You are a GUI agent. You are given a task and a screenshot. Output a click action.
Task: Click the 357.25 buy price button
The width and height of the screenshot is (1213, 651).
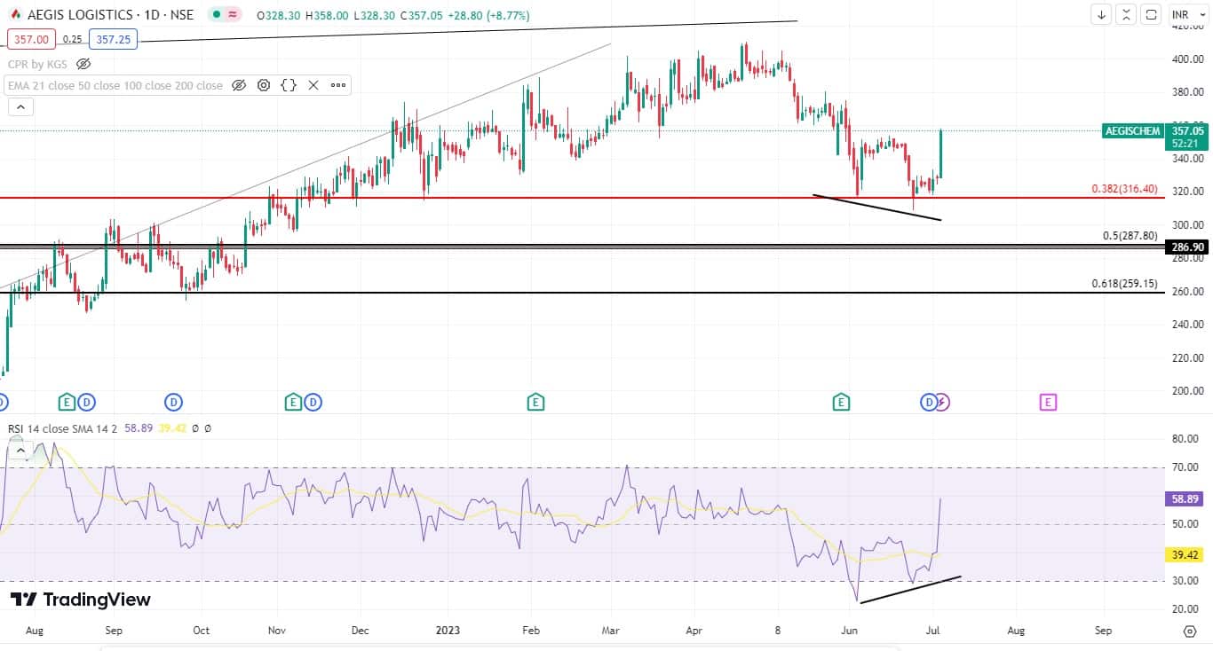click(x=113, y=40)
